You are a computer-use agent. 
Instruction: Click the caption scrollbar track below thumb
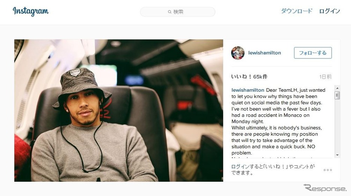(x=338, y=126)
